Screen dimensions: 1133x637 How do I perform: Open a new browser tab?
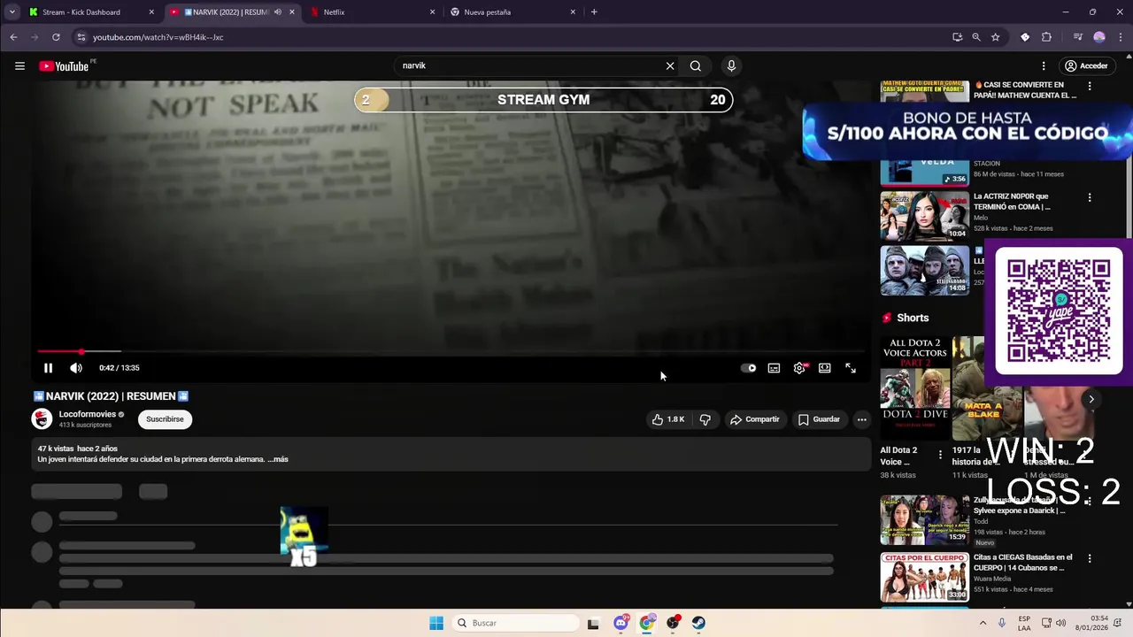coord(594,12)
